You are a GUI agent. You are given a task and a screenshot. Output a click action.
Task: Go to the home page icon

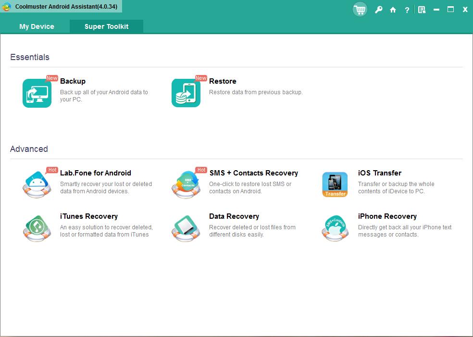tap(393, 10)
